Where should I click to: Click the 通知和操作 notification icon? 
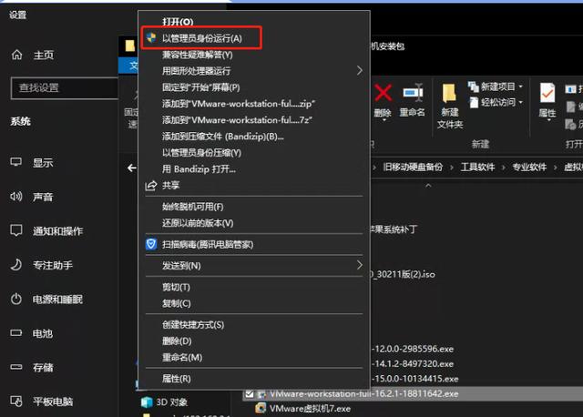(16, 230)
